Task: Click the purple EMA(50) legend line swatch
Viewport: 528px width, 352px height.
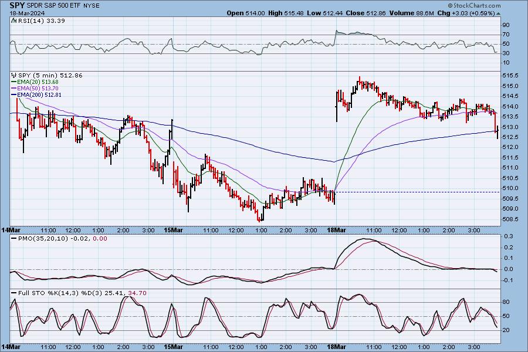Action: click(x=14, y=88)
